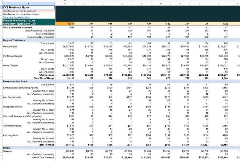Screen dimensions: 240x161
Task: Click dialysis Total Revenue $2,569,338
Action: point(68,75)
